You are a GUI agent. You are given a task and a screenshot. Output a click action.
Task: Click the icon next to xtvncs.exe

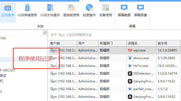(130, 58)
